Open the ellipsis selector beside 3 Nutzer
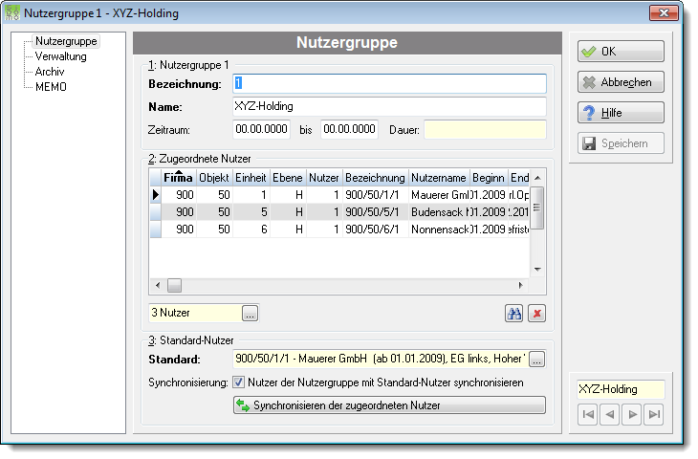Screen dimensions: 698x459 (x=250, y=314)
